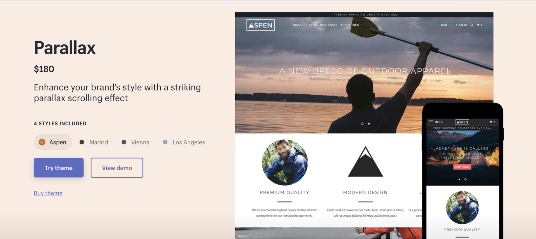
Task: Click the second hero slideshow dot in desktop preview
Action: coord(369,124)
